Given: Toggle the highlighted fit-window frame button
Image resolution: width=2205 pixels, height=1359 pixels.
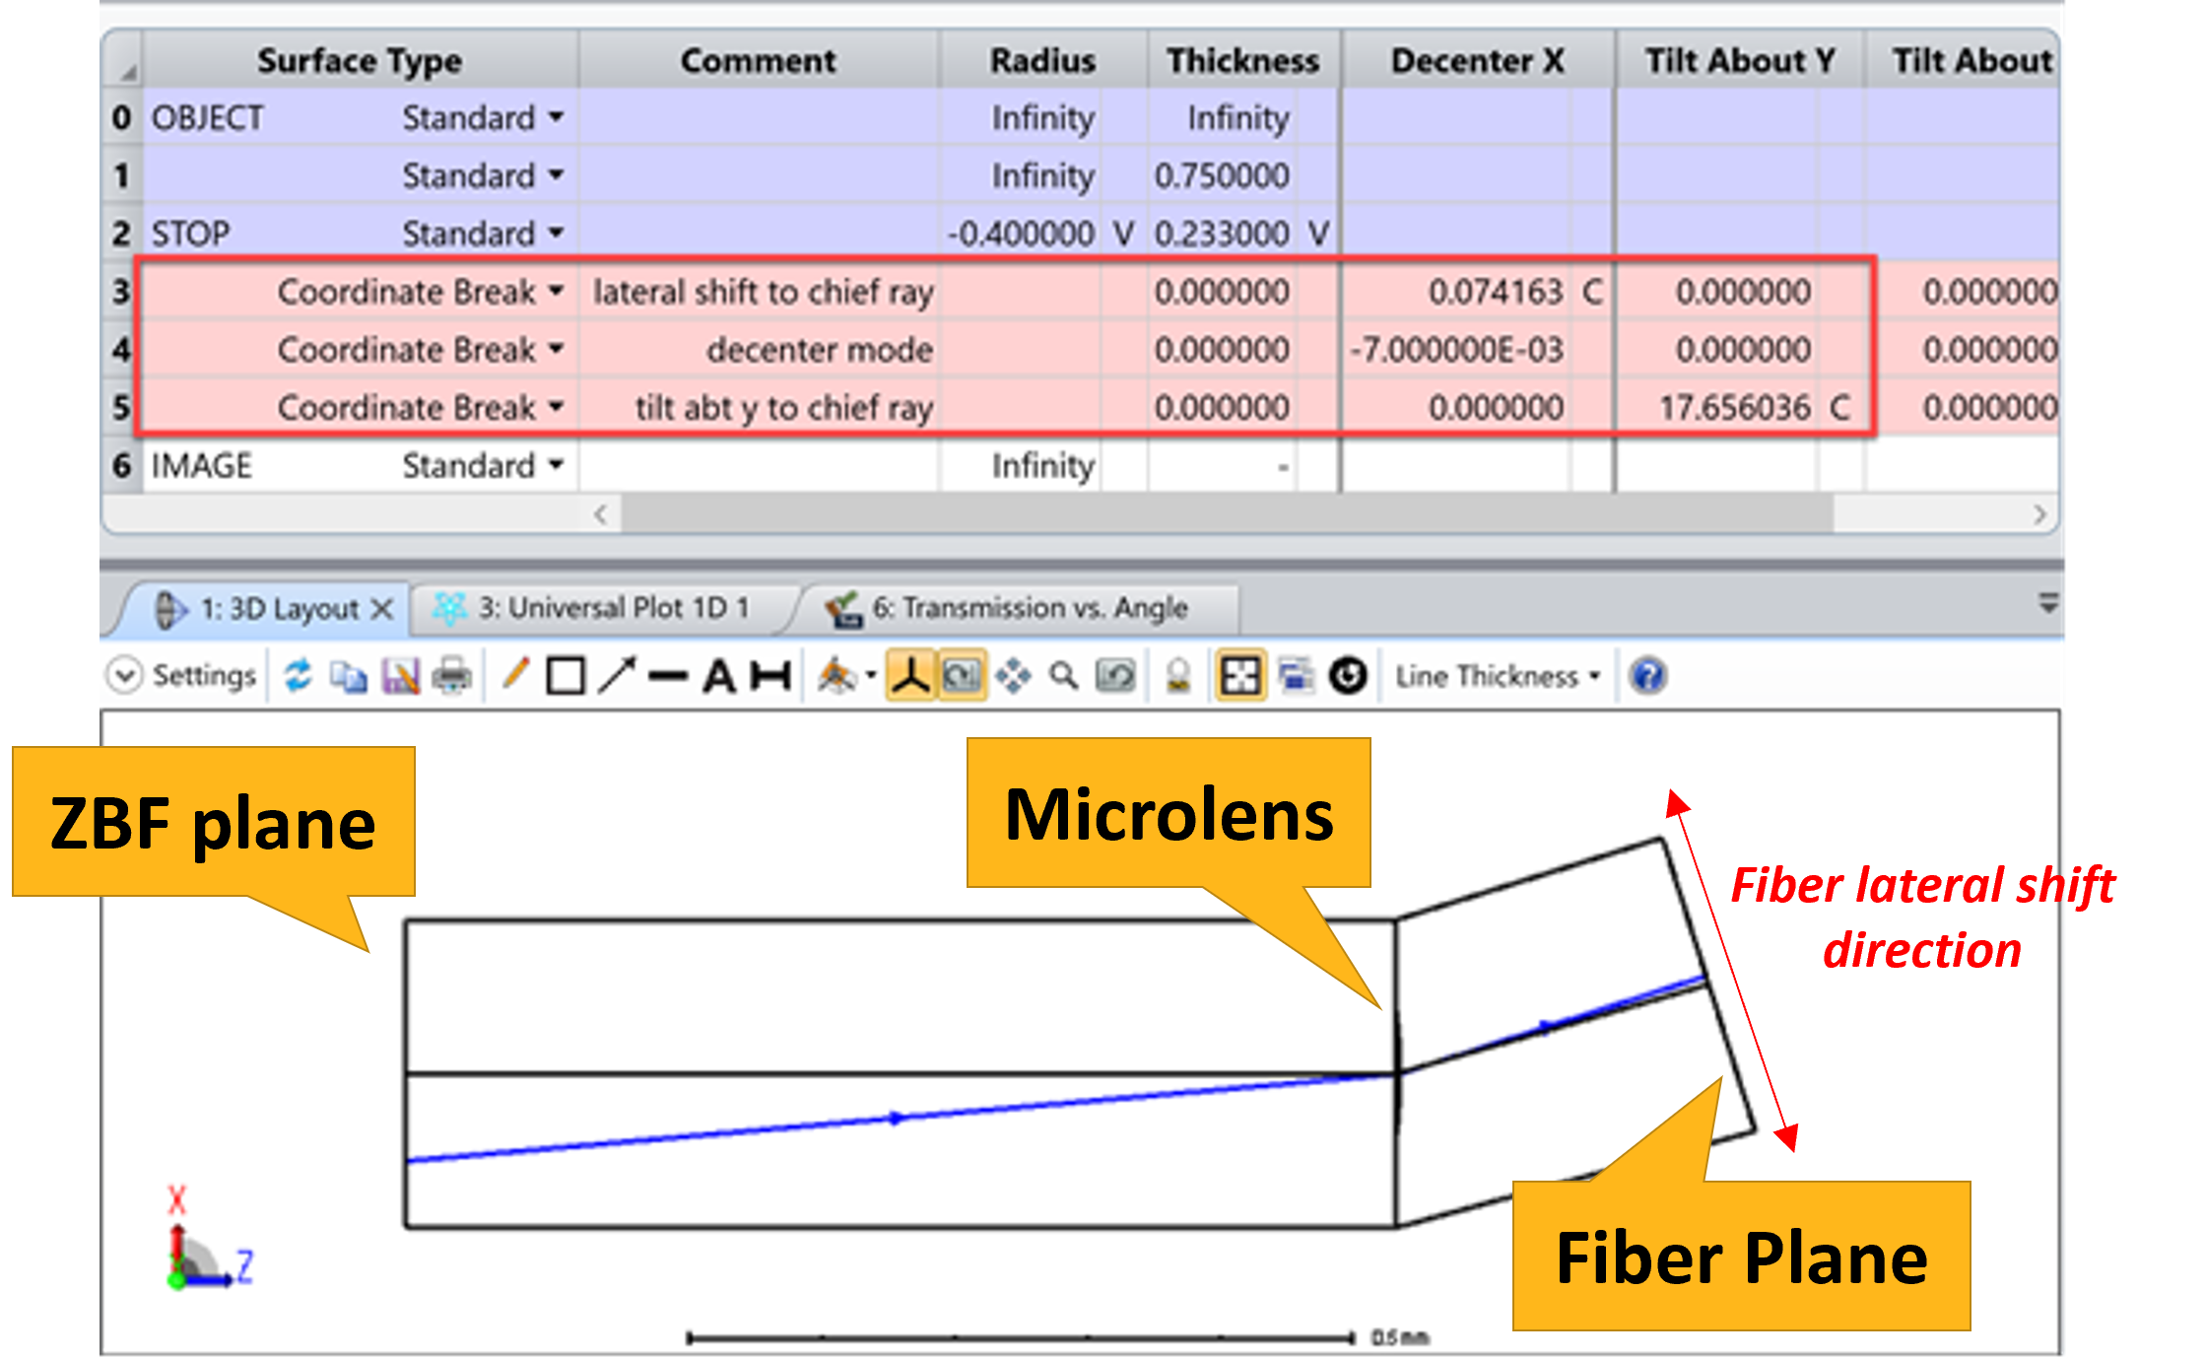Looking at the screenshot, I should point(1240,676).
